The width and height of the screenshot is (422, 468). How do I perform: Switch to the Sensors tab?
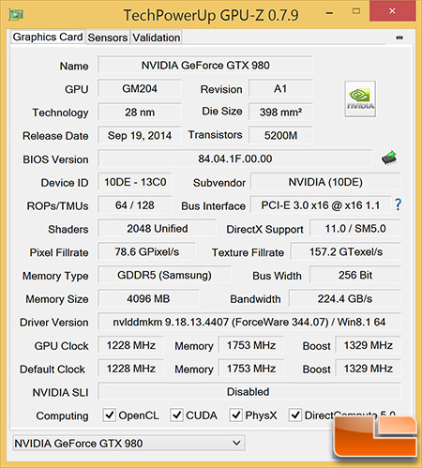pos(108,38)
